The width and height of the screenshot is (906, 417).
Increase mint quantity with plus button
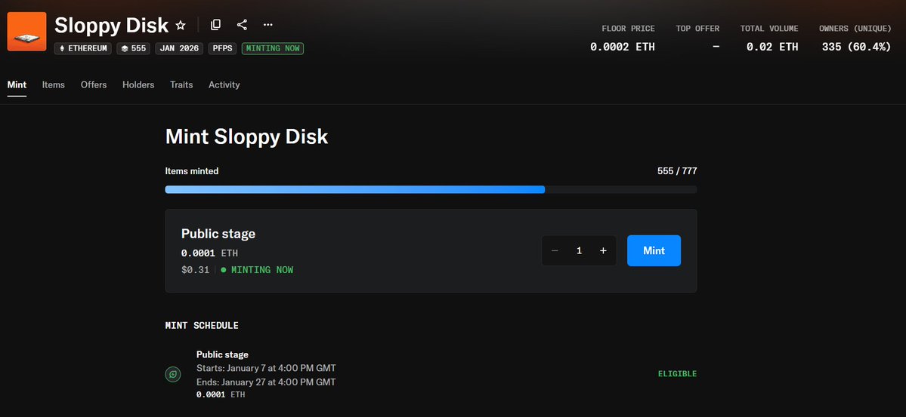(603, 251)
